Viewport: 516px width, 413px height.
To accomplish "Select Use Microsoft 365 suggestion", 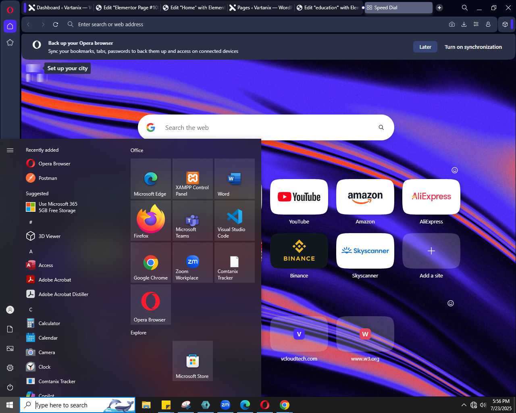I will (x=73, y=207).
